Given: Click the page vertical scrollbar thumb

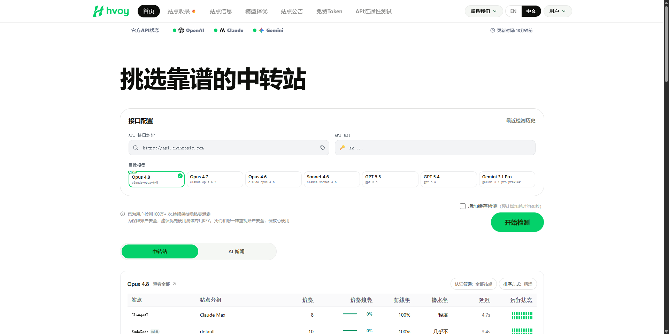Looking at the screenshot, I should pos(666,44).
